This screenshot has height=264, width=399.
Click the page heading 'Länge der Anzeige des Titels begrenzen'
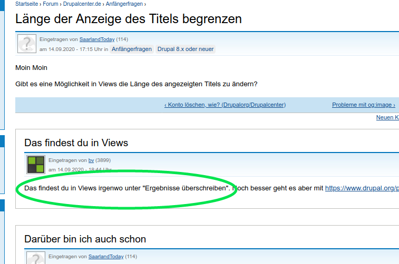(129, 19)
